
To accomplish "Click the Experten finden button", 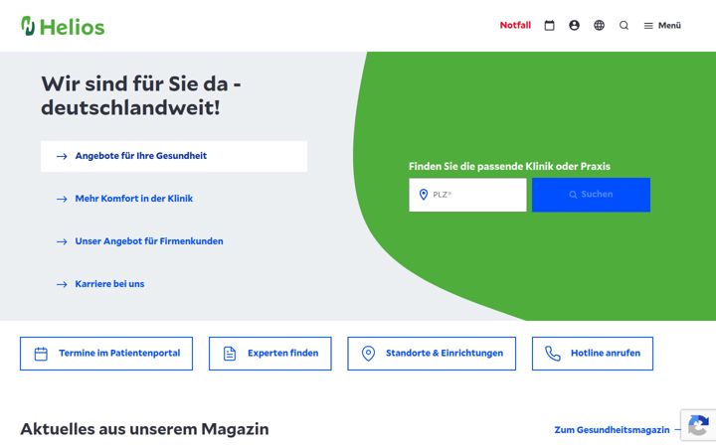I will pos(270,354).
